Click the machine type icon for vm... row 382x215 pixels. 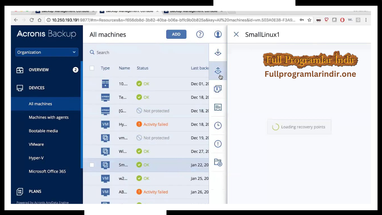click(105, 138)
